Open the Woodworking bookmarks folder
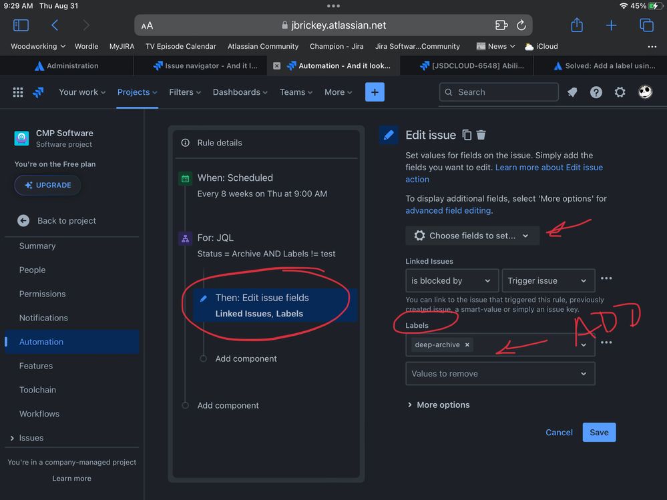The image size is (667, 500). (x=38, y=46)
